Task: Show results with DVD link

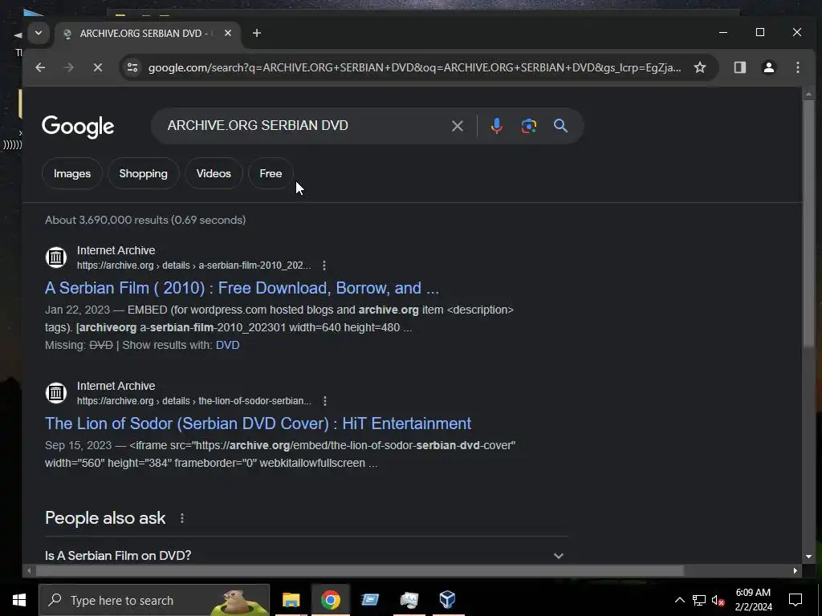Action: 227,345
